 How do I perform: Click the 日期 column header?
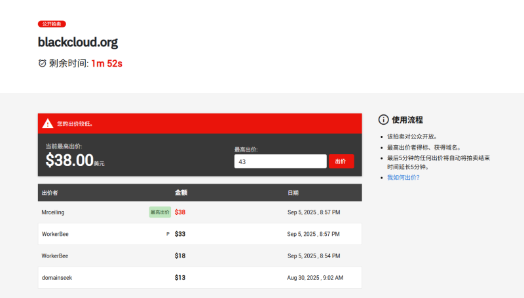[293, 193]
